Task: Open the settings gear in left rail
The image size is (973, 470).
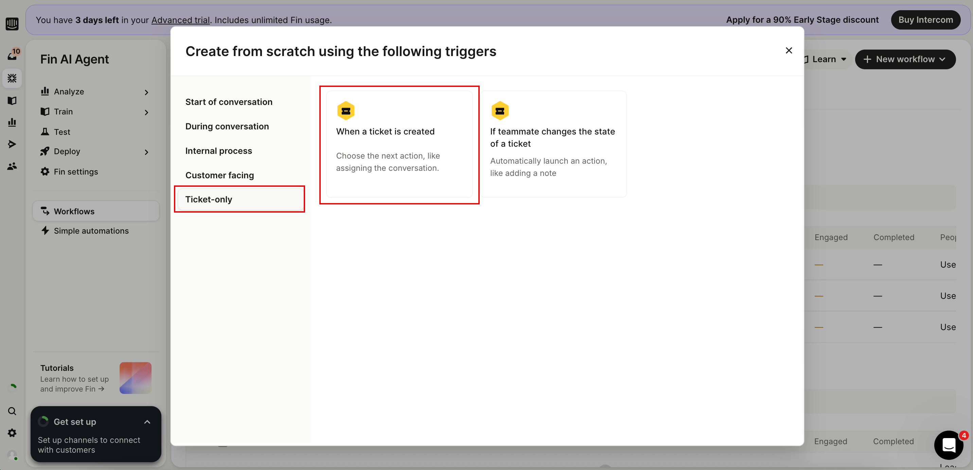Action: coord(12,433)
